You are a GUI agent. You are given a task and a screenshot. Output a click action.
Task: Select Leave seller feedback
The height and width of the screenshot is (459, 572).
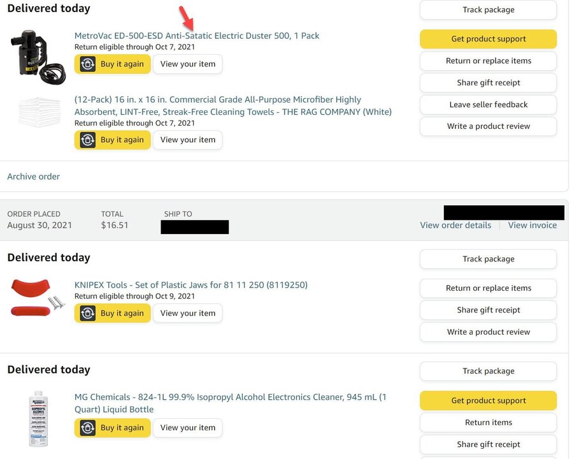pos(488,105)
